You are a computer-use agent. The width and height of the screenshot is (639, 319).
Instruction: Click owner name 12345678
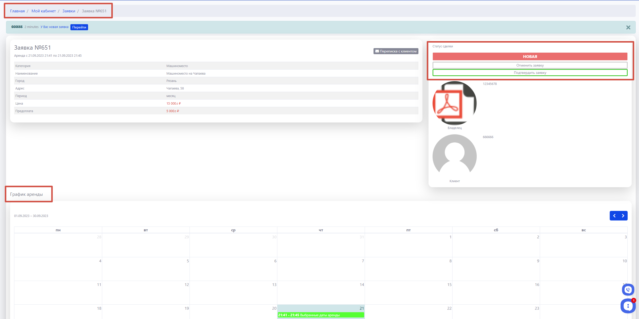pos(490,84)
